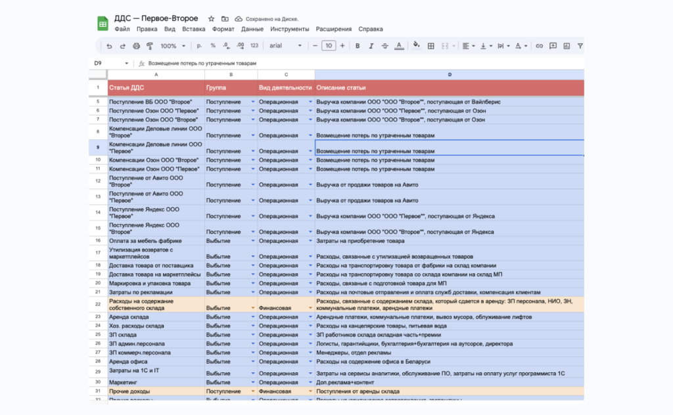Open the Вставка menu

tap(194, 29)
